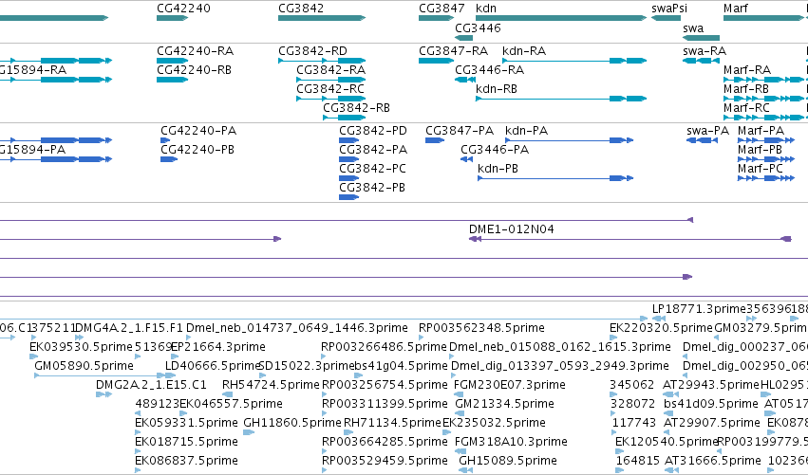This screenshot has height=475, width=808.
Task: Select protein kdn-PA
Action: click(527, 131)
